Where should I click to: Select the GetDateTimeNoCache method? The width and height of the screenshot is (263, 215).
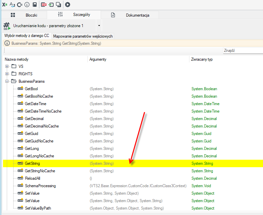pos(43,111)
